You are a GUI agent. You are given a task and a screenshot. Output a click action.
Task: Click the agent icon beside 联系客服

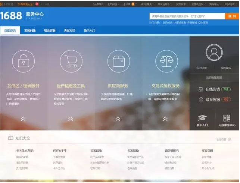point(201,100)
